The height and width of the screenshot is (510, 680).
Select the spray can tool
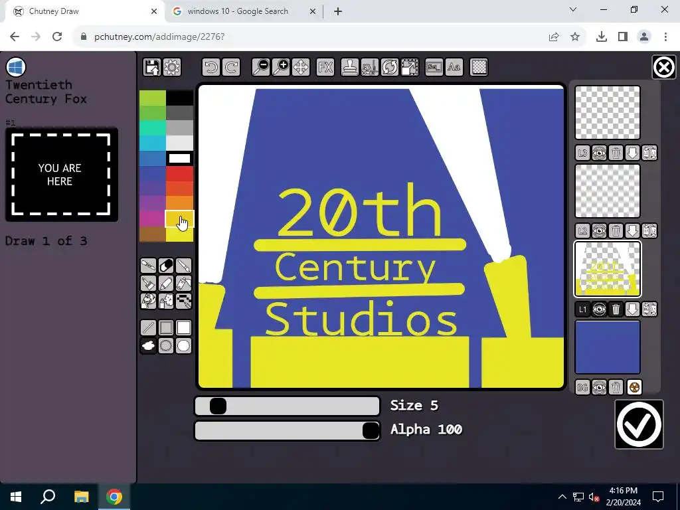pos(166,301)
